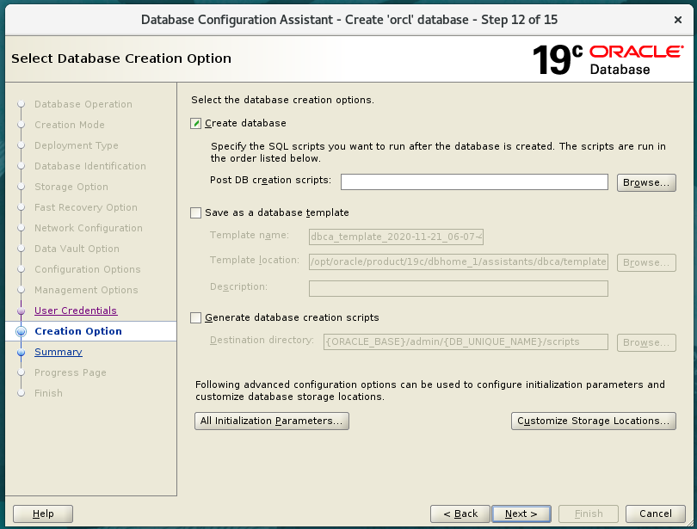Click the 'Database Identification' step label
This screenshot has height=529, width=697.
click(x=90, y=166)
